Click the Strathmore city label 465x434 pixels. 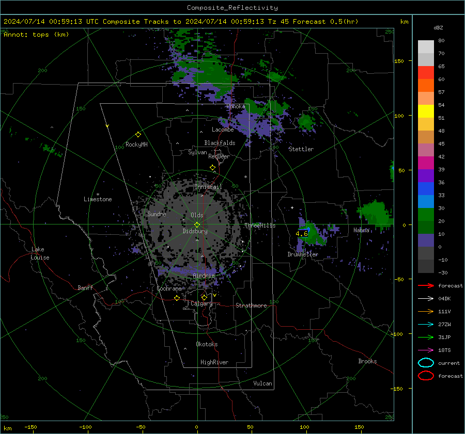tap(251, 306)
